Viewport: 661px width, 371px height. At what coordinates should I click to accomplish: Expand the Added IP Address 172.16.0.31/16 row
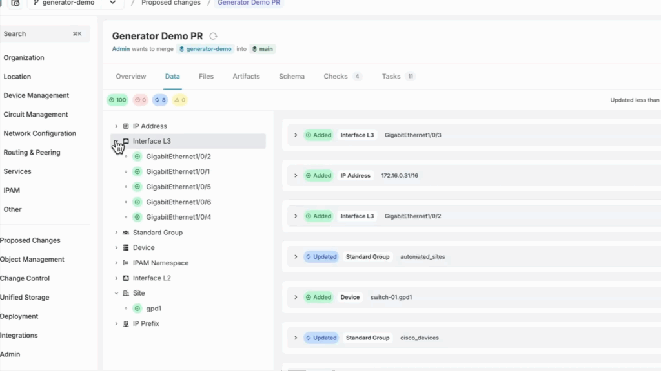tap(296, 175)
